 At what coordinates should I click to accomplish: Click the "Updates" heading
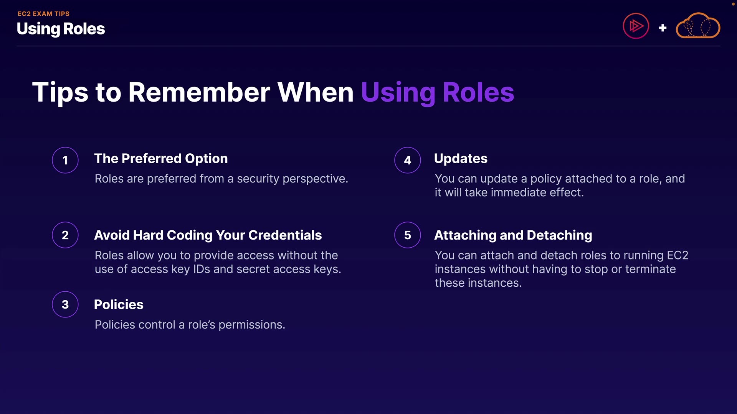coord(461,158)
